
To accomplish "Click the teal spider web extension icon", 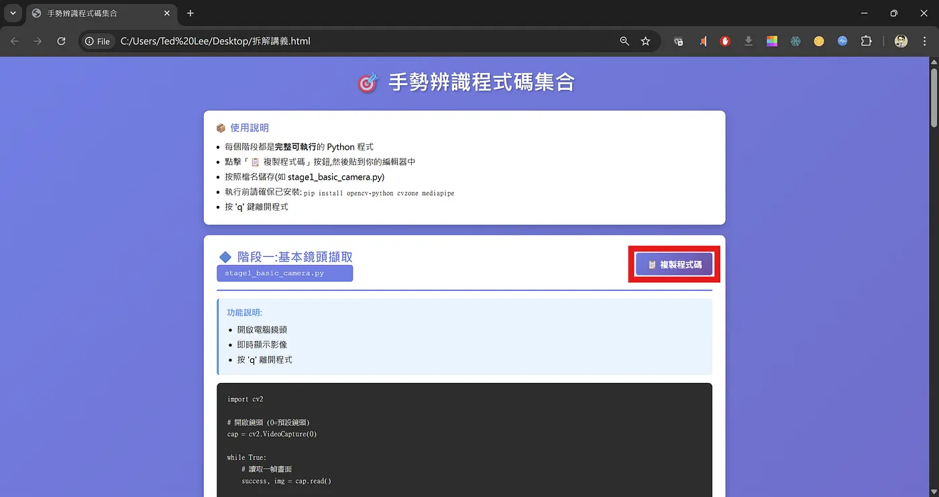I will point(795,41).
